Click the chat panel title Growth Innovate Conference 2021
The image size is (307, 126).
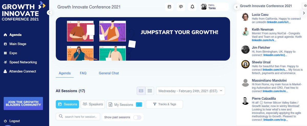click(x=266, y=6)
